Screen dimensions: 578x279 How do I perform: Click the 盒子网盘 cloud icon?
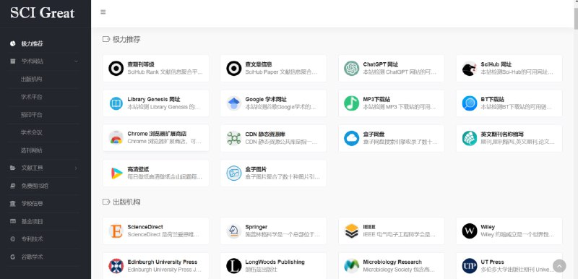[x=352, y=138]
